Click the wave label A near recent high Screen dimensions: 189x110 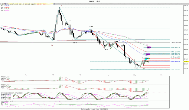pos(143,58)
